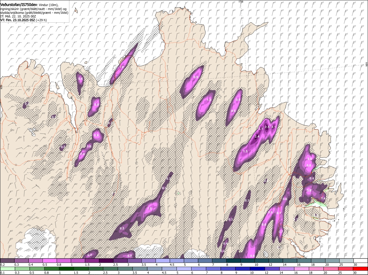Click the dark green 1 swatch in lower legend

coord(66,269)
